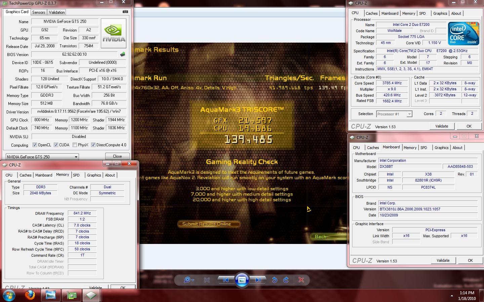Open the CPU-Z taskbar button
The width and height of the screenshot is (484, 302).
pos(91,295)
